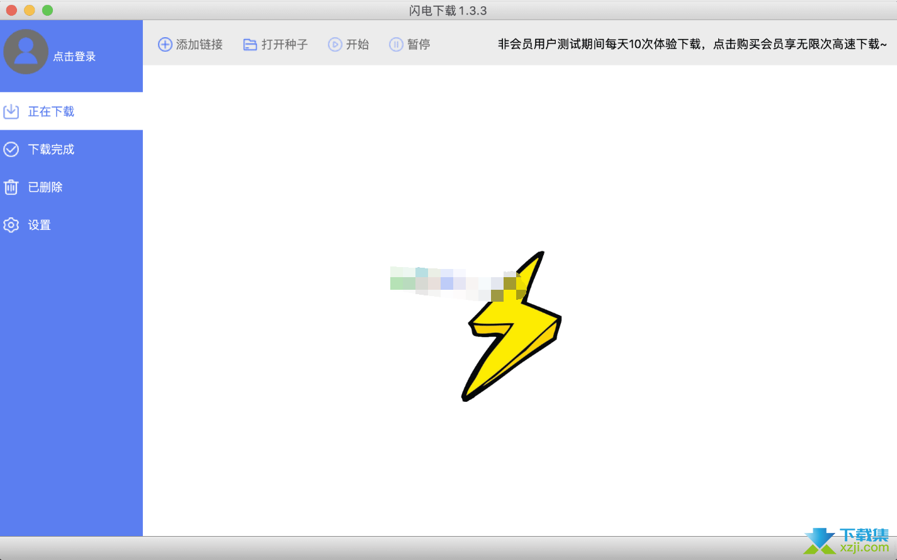Click the 添加链接 label
The image size is (897, 560).
click(200, 44)
